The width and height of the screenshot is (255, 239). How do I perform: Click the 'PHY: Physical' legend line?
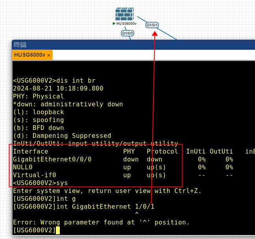tap(39, 96)
